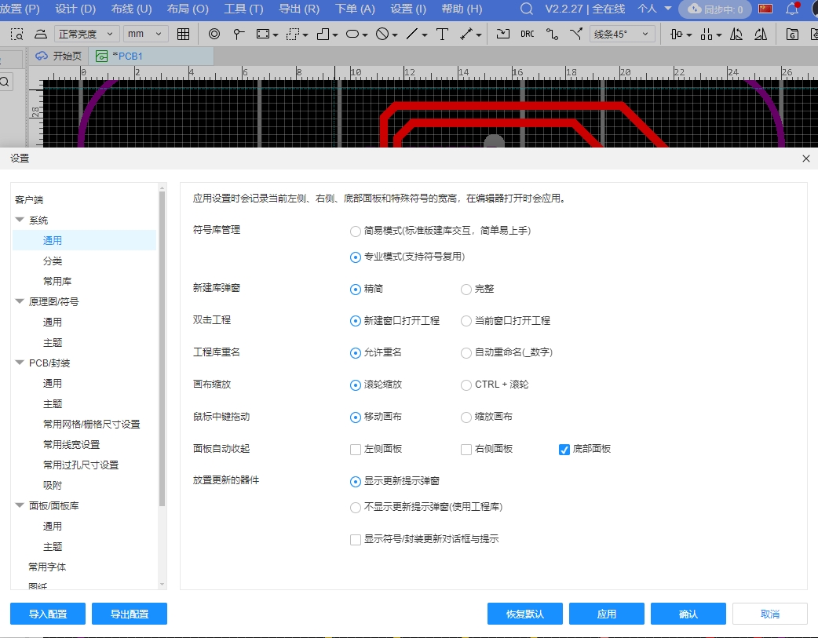
Task: Collapse the 原理图/符号 tree section
Action: click(20, 301)
